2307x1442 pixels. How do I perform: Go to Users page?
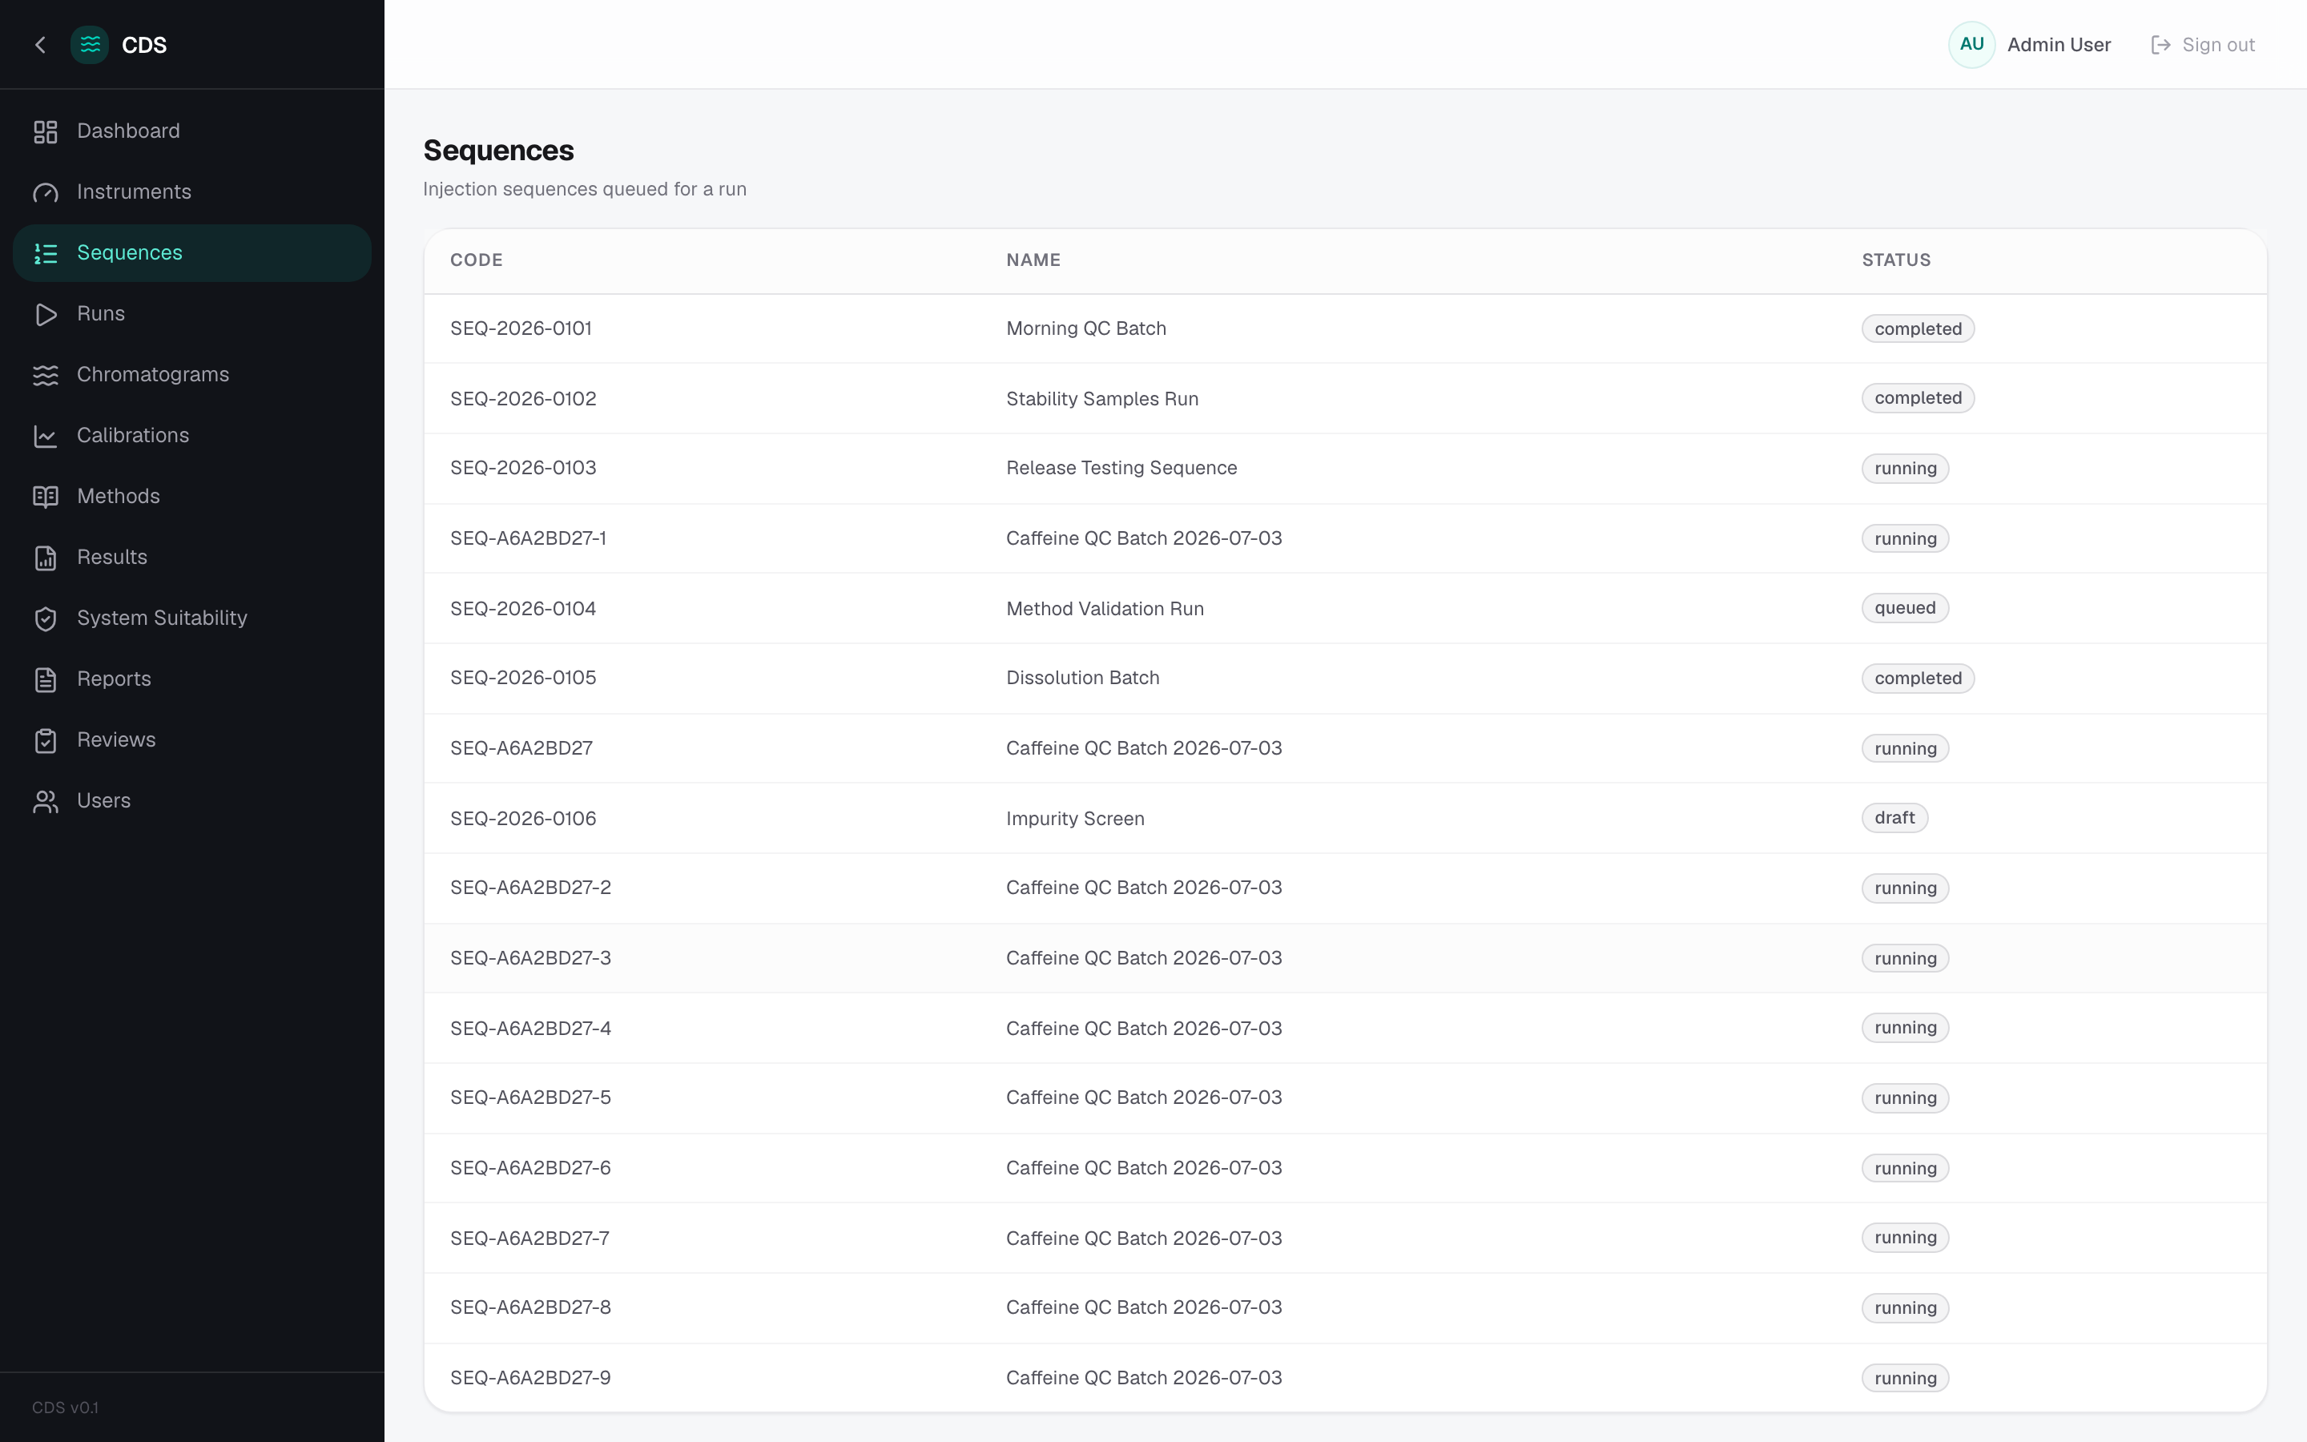191,801
